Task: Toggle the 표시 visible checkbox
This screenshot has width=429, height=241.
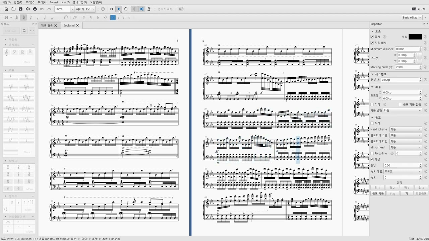Action: pos(372,37)
